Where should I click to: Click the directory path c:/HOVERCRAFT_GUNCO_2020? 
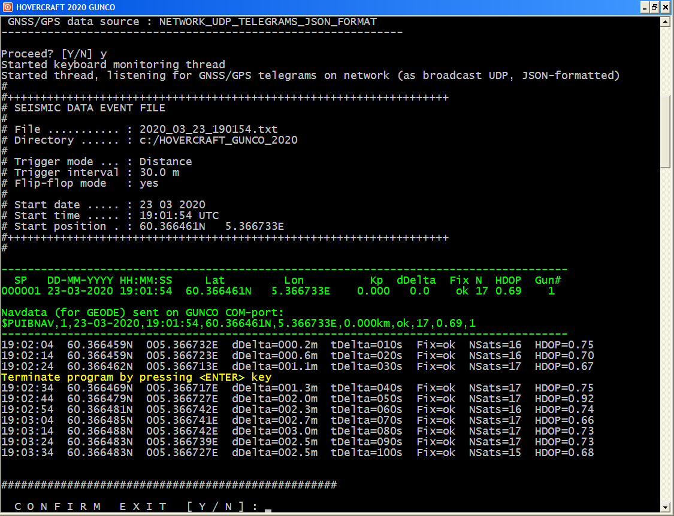(x=218, y=140)
